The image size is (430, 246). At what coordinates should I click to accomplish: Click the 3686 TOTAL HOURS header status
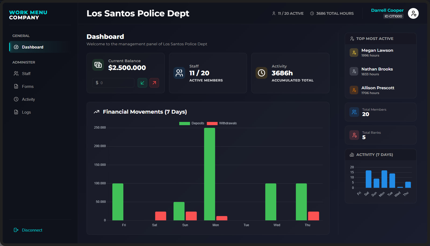point(332,13)
